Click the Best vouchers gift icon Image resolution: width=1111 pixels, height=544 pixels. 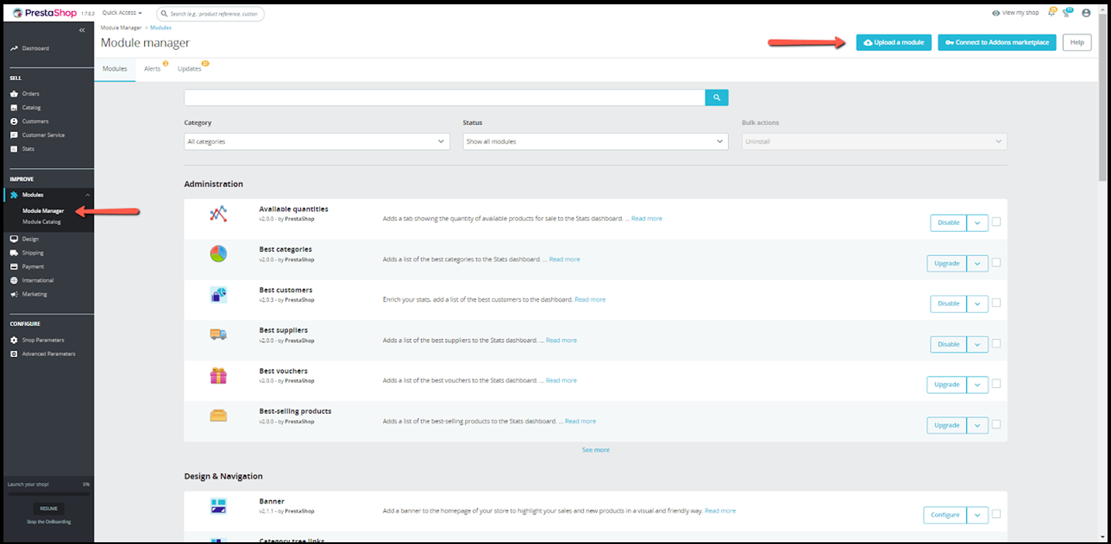coord(218,376)
